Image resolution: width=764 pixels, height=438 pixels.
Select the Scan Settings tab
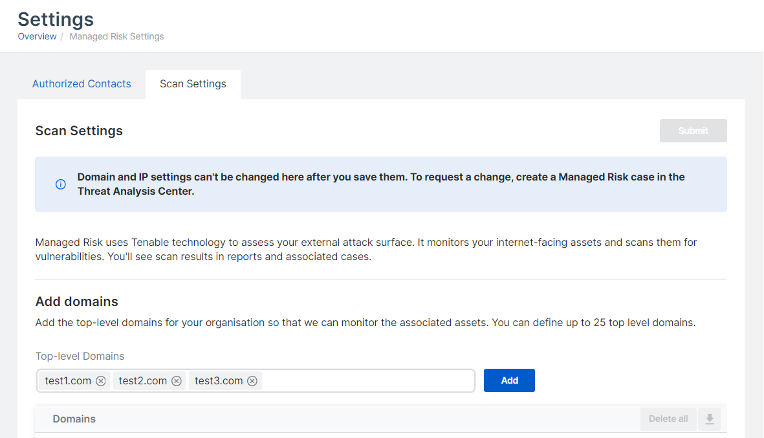pyautogui.click(x=193, y=84)
